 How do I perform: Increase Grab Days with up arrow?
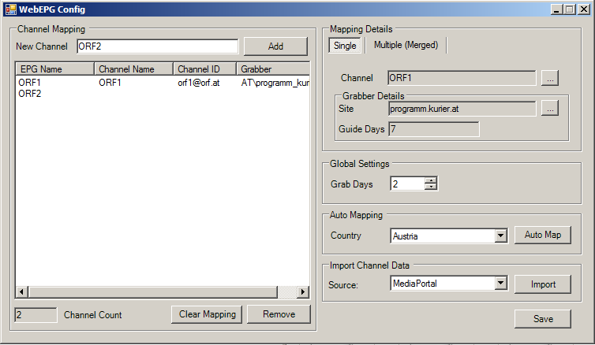(x=431, y=180)
